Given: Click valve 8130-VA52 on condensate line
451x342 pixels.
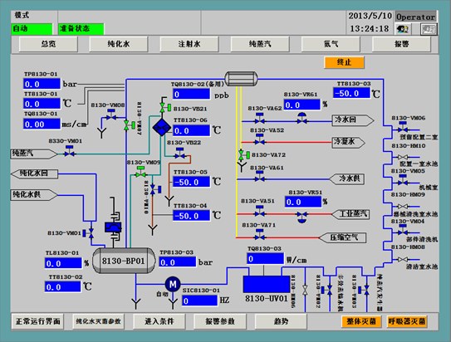Looking at the screenshot, I should [260, 139].
